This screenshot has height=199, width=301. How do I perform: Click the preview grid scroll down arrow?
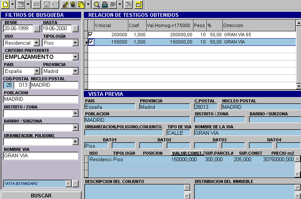(x=297, y=175)
